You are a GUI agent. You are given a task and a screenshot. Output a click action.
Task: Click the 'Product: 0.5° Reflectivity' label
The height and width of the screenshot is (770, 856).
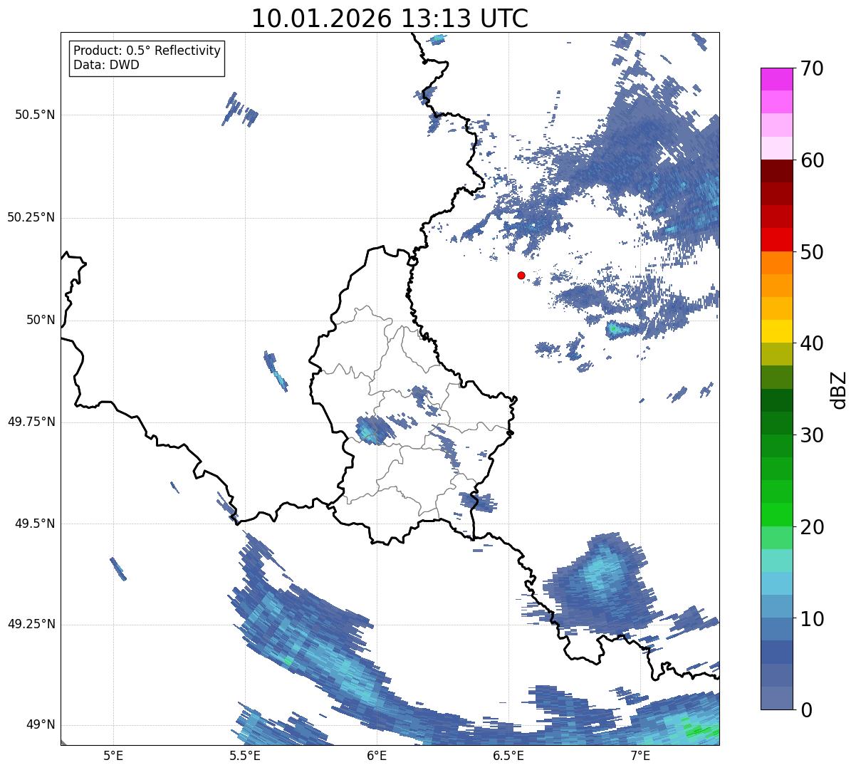(147, 51)
